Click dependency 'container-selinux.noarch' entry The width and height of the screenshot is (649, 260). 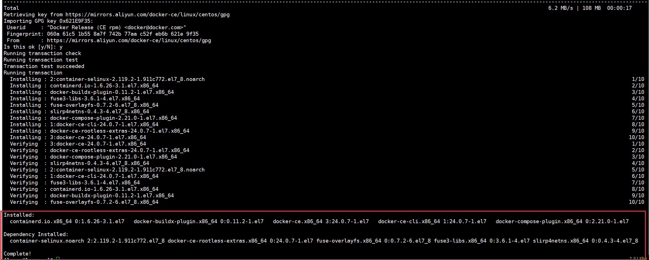(x=87, y=241)
